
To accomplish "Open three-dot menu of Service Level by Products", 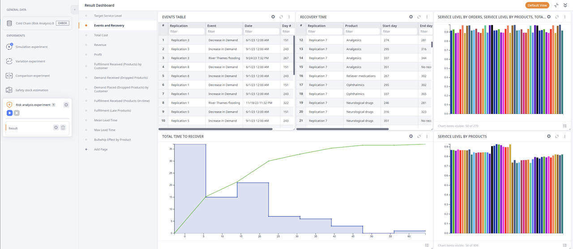I will [565, 136].
